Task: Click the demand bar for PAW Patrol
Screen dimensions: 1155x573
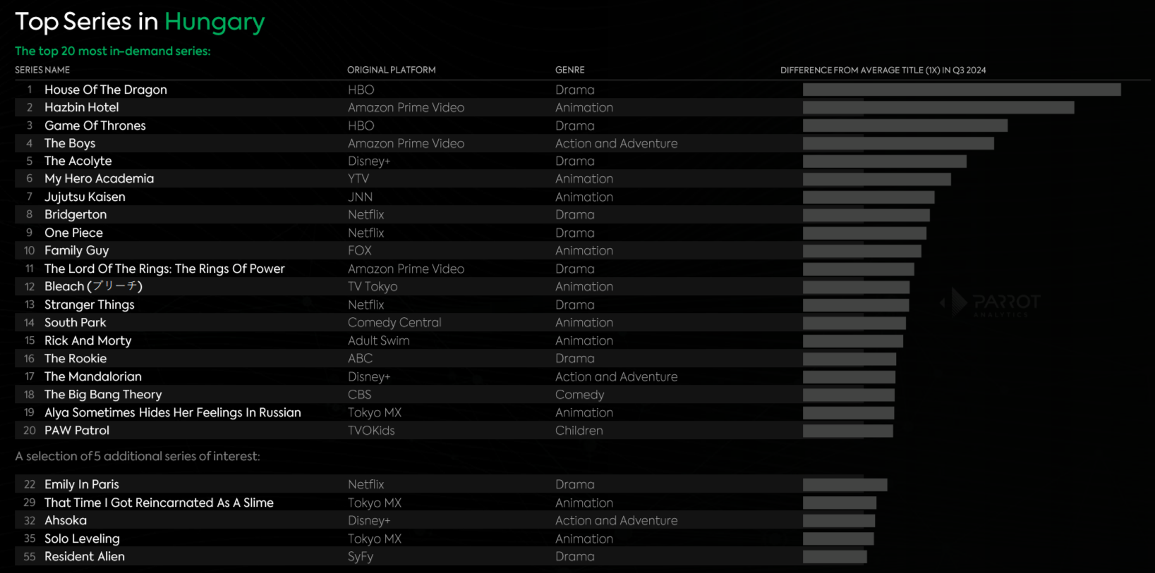Action: [x=848, y=431]
